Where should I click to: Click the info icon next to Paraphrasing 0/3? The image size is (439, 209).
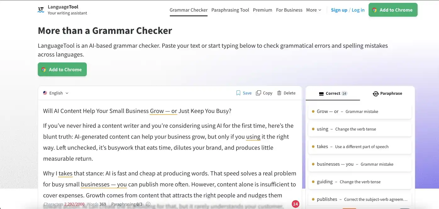[148, 204]
